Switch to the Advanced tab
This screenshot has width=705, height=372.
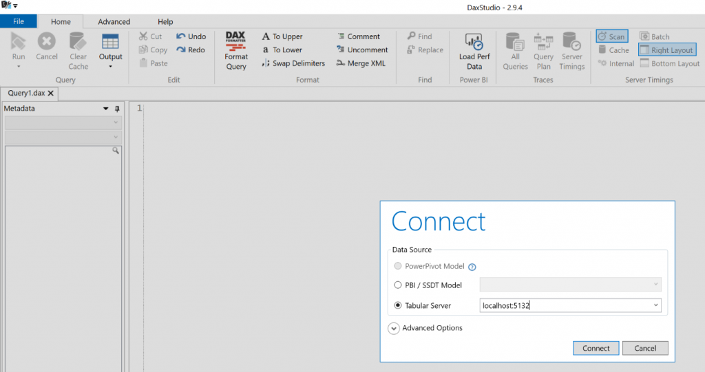point(114,21)
